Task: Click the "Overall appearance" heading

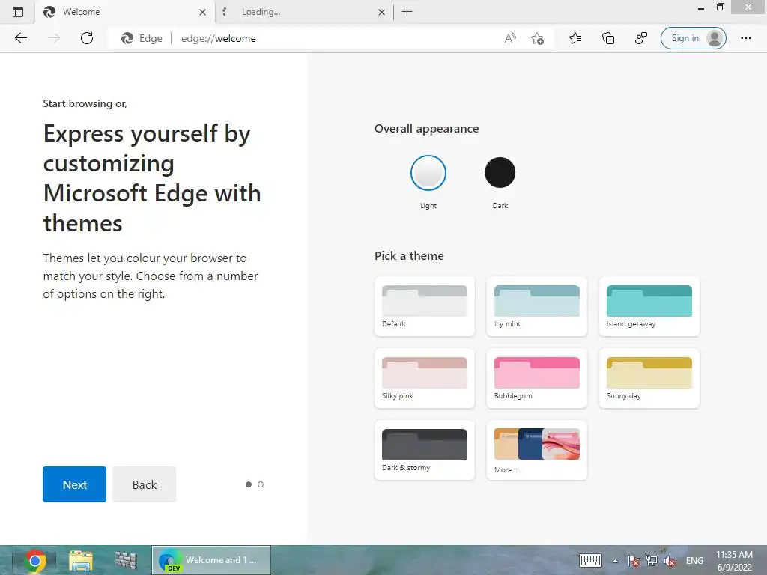Action: [426, 129]
